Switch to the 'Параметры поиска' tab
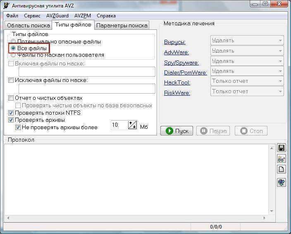Image resolution: width=291 pixels, height=234 pixels. coord(122,25)
